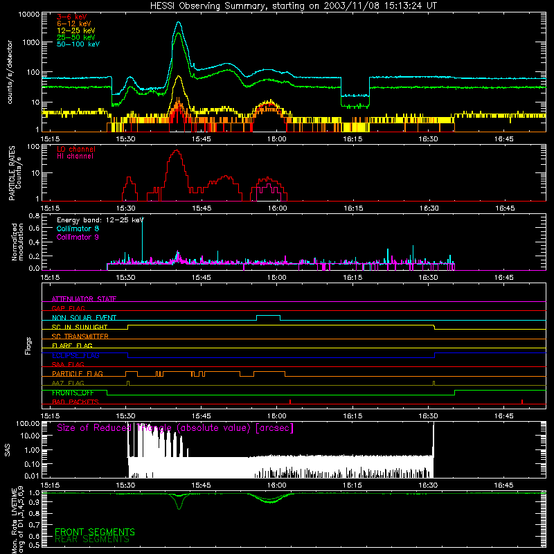554x554 pixels.
Task: Click the Energy band: 12-25 keV label
Action: click(x=100, y=220)
